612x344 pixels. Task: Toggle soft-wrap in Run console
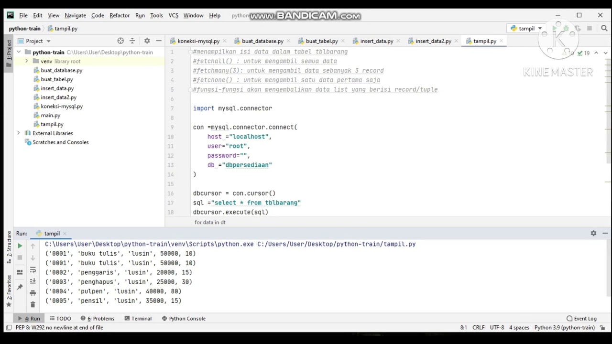(x=33, y=270)
